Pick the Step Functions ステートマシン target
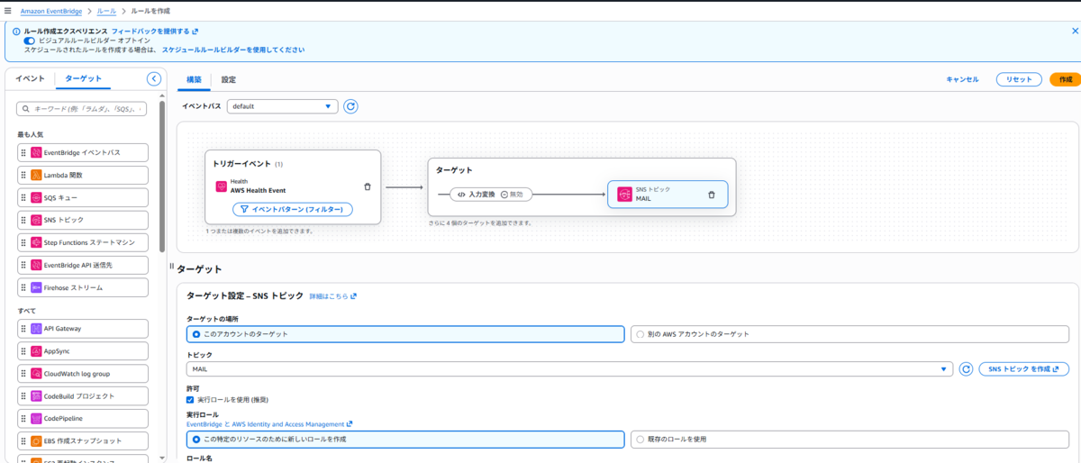 coord(83,243)
